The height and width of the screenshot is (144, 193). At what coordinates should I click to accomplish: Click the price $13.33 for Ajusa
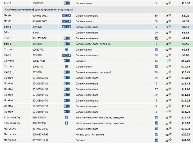tap(186, 3)
